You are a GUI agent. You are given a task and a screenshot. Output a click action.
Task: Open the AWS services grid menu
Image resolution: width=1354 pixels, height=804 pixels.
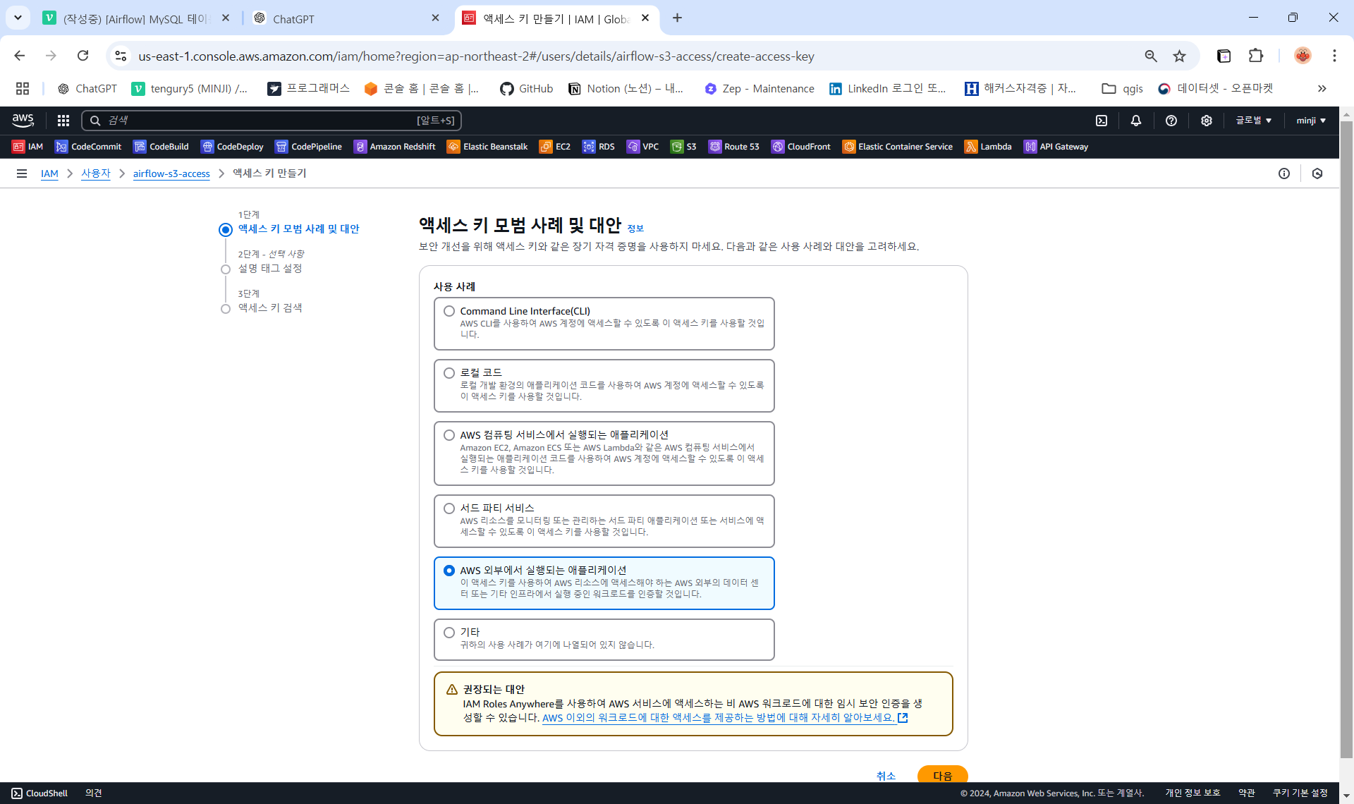(63, 121)
